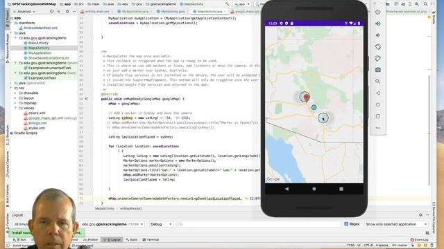444x249 pixels.
Task: Open the Run tool window
Action: tap(19, 240)
